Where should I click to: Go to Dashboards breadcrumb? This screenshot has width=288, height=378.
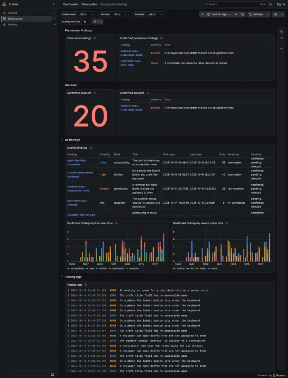click(x=71, y=5)
